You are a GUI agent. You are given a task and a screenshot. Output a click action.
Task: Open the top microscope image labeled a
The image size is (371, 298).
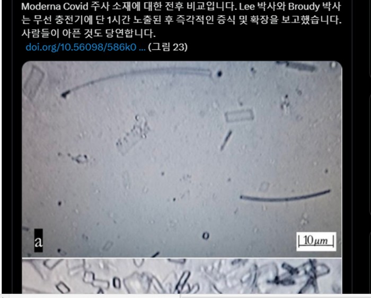click(x=182, y=159)
